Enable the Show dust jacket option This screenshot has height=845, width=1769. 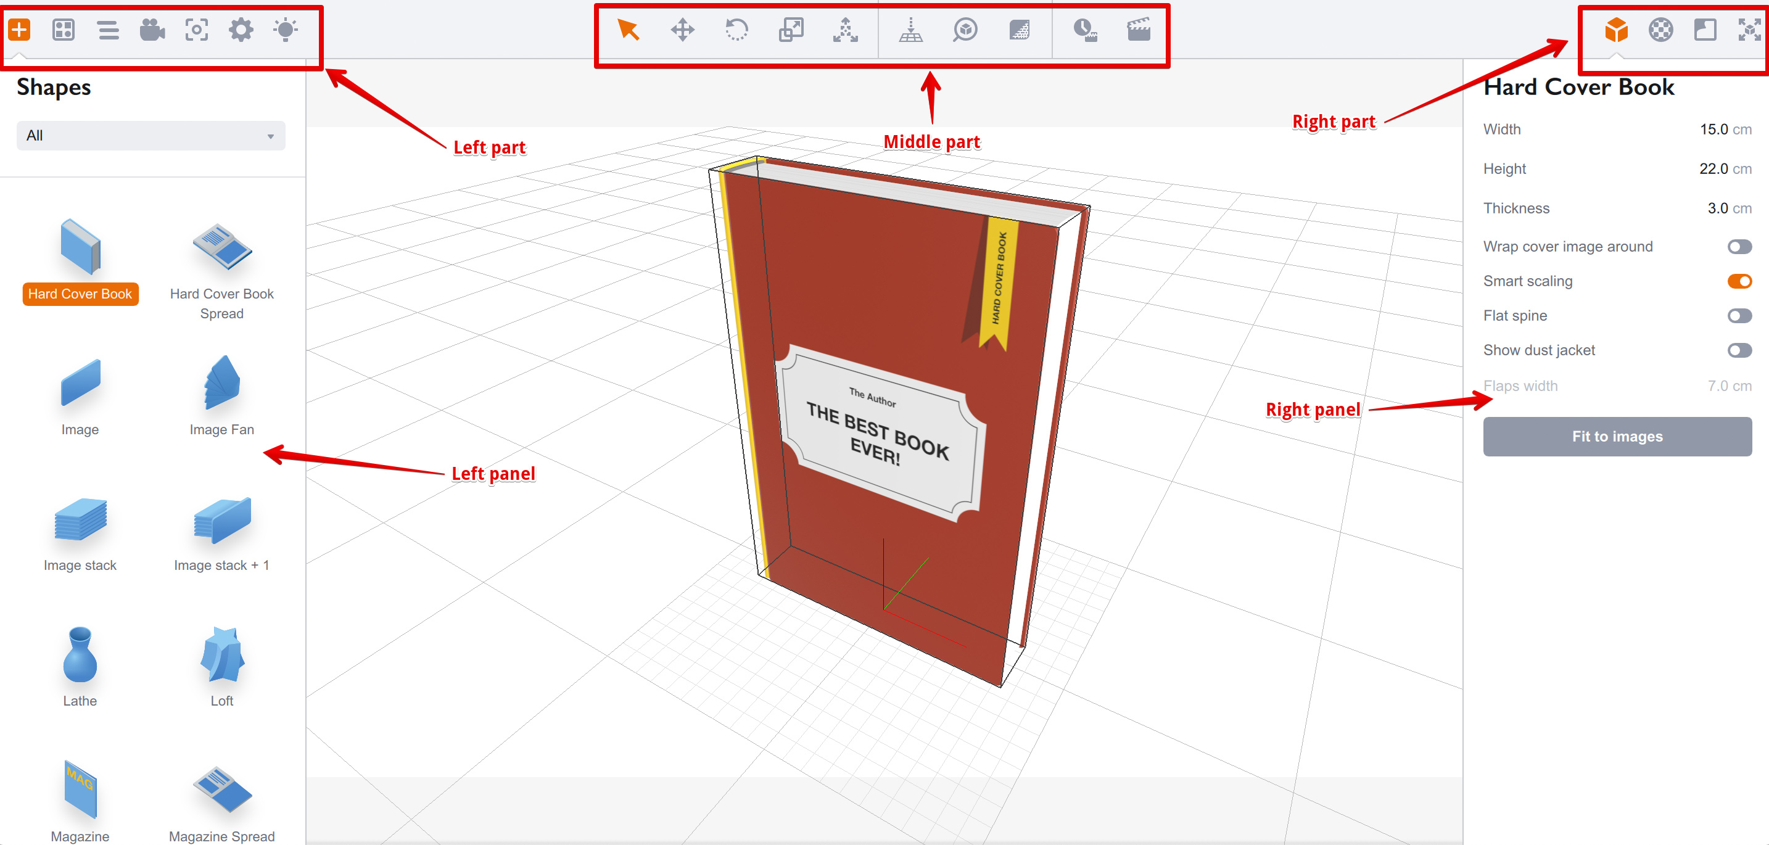1739,350
